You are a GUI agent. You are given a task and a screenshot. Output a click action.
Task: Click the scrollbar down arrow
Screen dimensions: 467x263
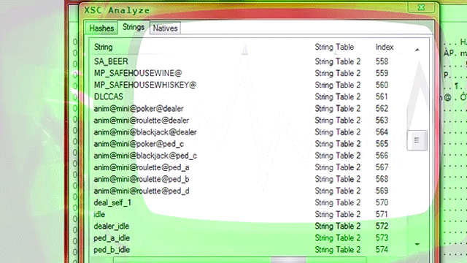click(417, 244)
